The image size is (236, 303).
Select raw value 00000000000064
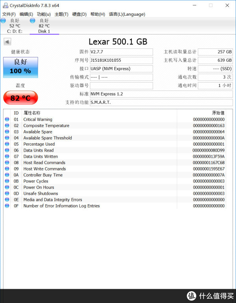(x=209, y=132)
